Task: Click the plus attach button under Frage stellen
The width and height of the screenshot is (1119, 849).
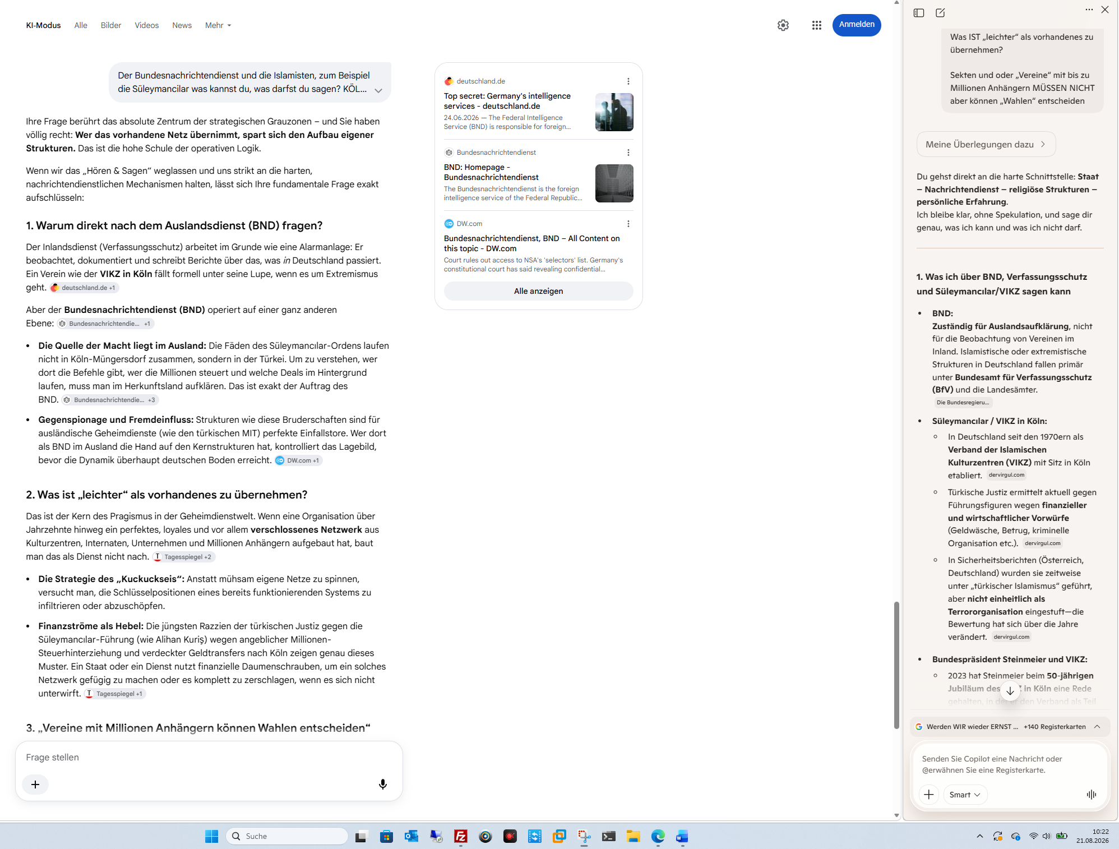Action: tap(35, 785)
